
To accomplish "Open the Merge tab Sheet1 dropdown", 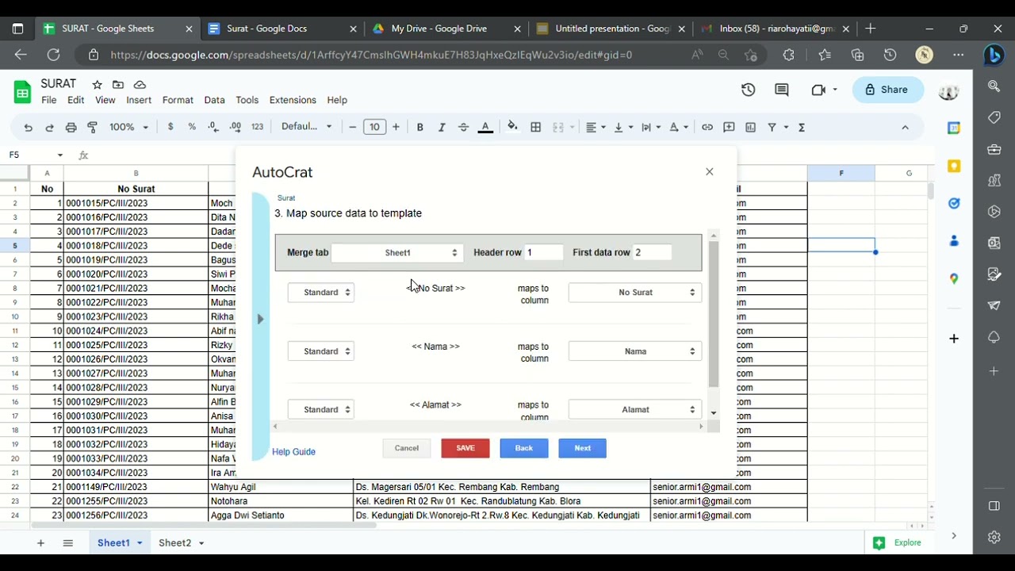I will [398, 252].
